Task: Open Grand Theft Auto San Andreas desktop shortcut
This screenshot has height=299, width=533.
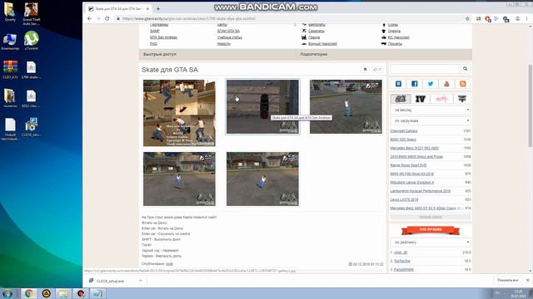Action: click(32, 13)
